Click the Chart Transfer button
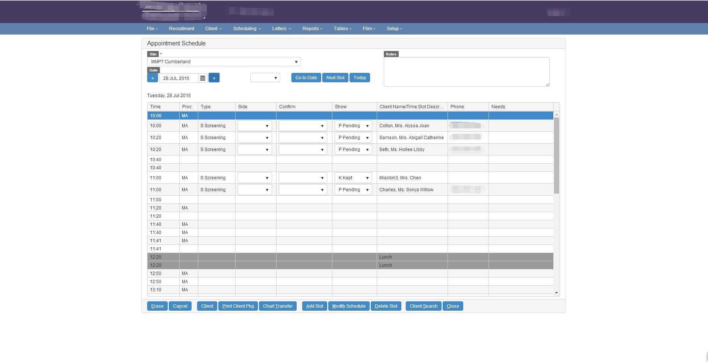 pos(278,306)
